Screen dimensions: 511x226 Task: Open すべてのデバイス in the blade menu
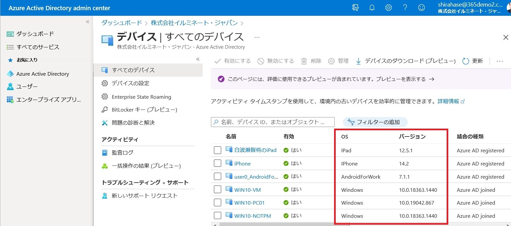(x=148, y=70)
